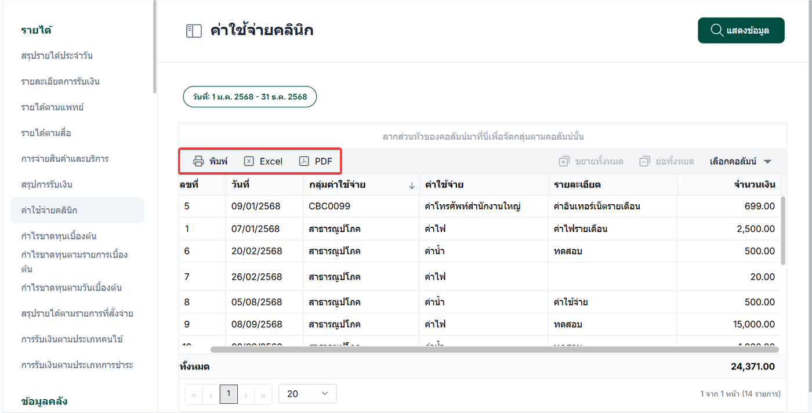The image size is (812, 413).
Task: Click amount cell 2,500.00
Action: (729, 229)
